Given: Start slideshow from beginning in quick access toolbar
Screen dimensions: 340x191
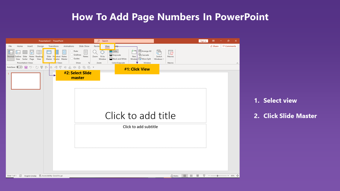Looking at the screenshot, I should coord(42,67).
